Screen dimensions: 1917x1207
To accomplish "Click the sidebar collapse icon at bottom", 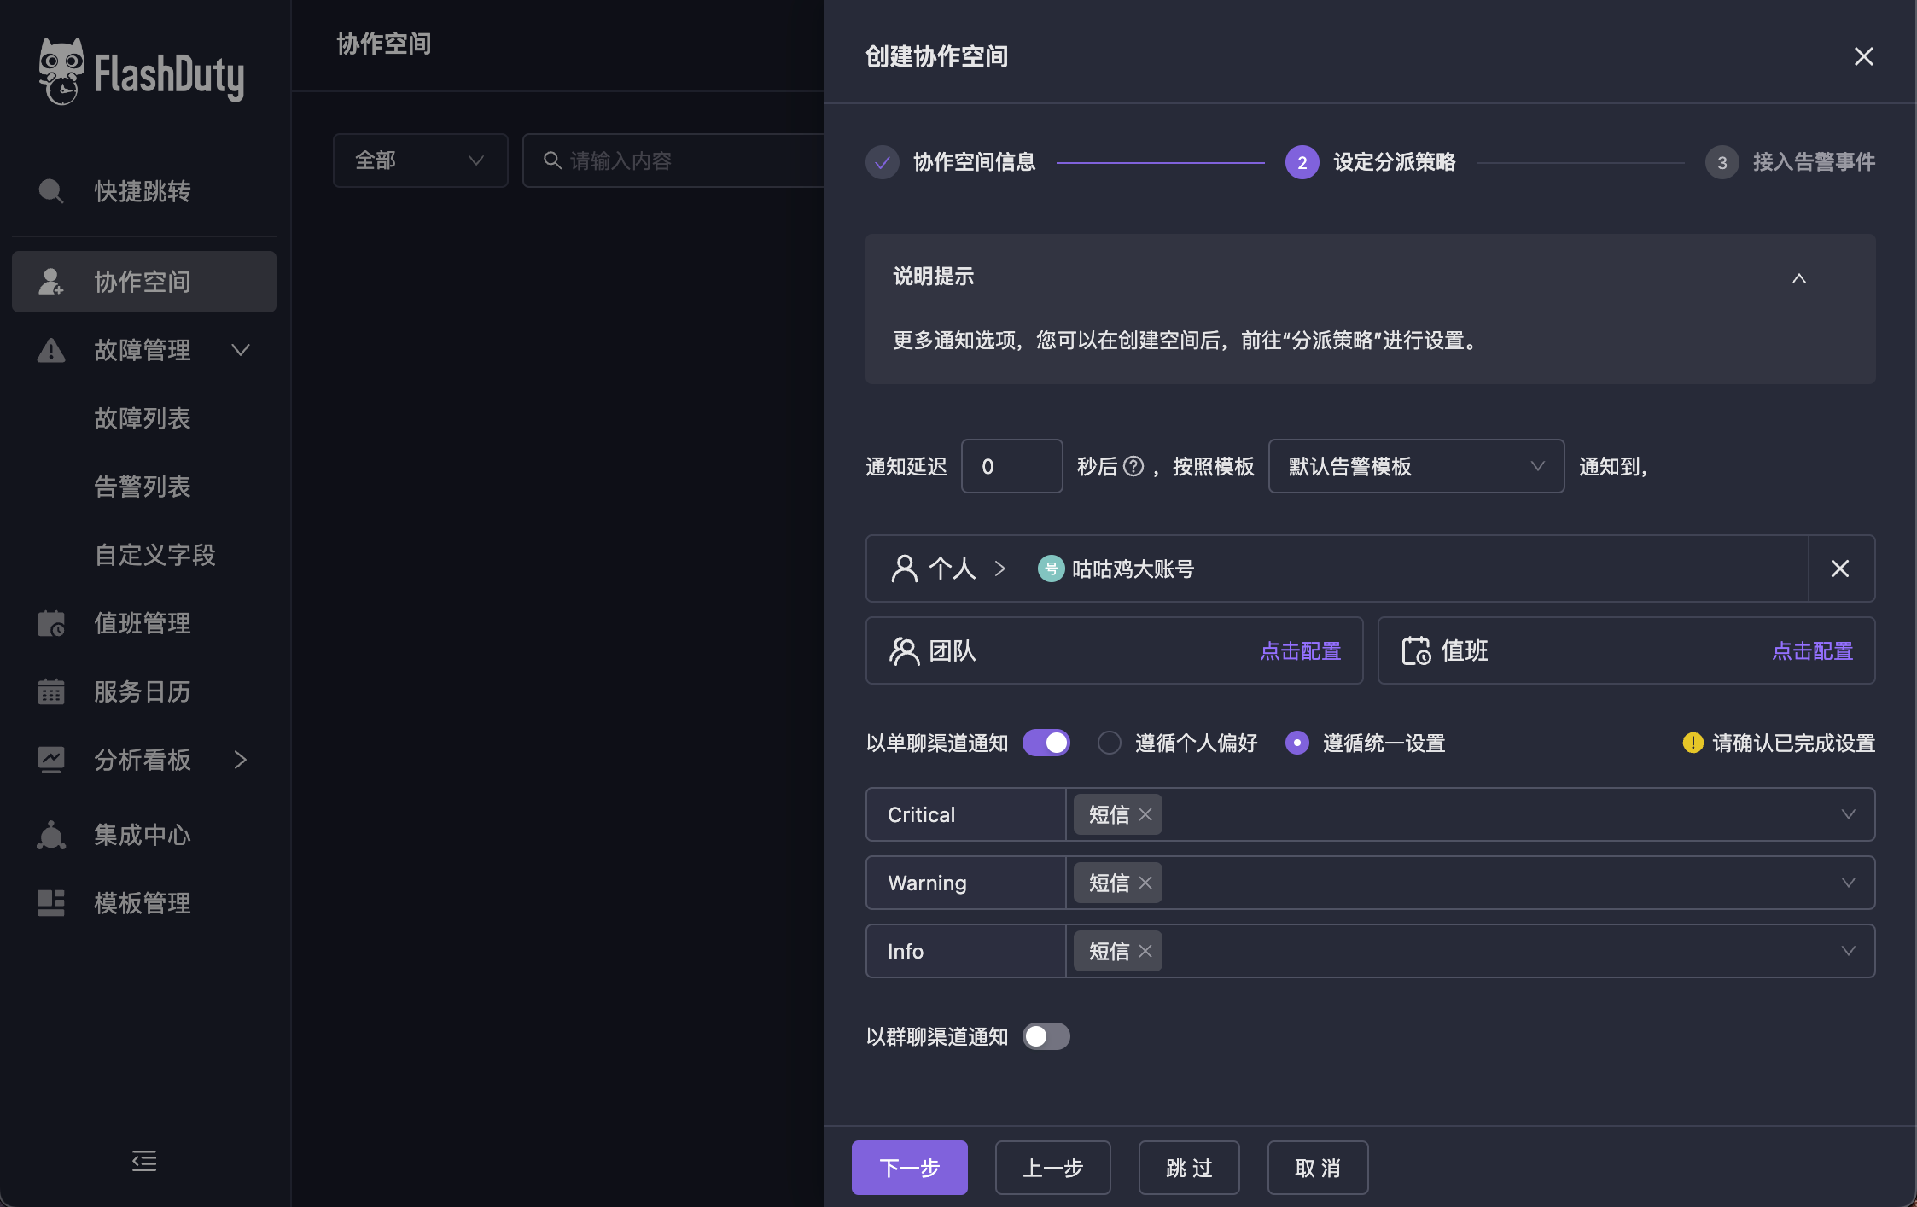I will 143,1160.
